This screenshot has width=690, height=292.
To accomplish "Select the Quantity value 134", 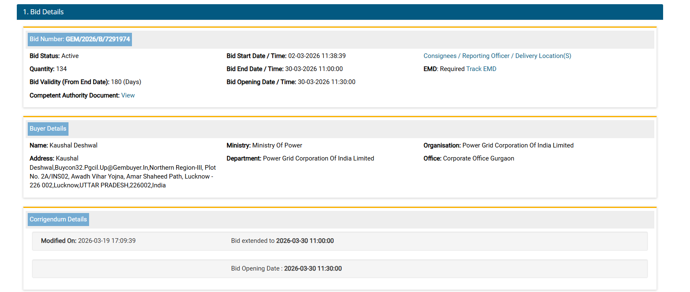I will coord(61,69).
